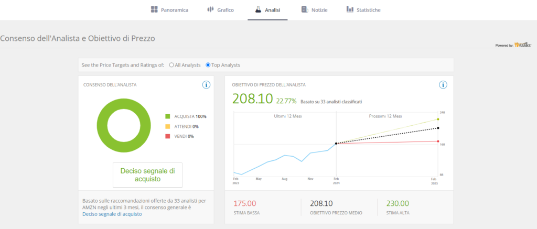The height and width of the screenshot is (229, 537).
Task: Select the Analisi tab
Action: tap(267, 10)
